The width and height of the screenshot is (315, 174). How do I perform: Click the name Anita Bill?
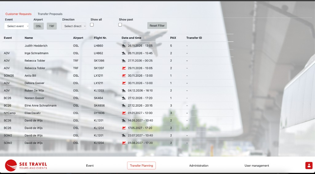coord(30,76)
